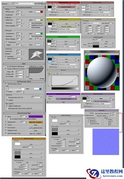
Task: Toggle the Metal material checkbox
Action: pos(30,27)
